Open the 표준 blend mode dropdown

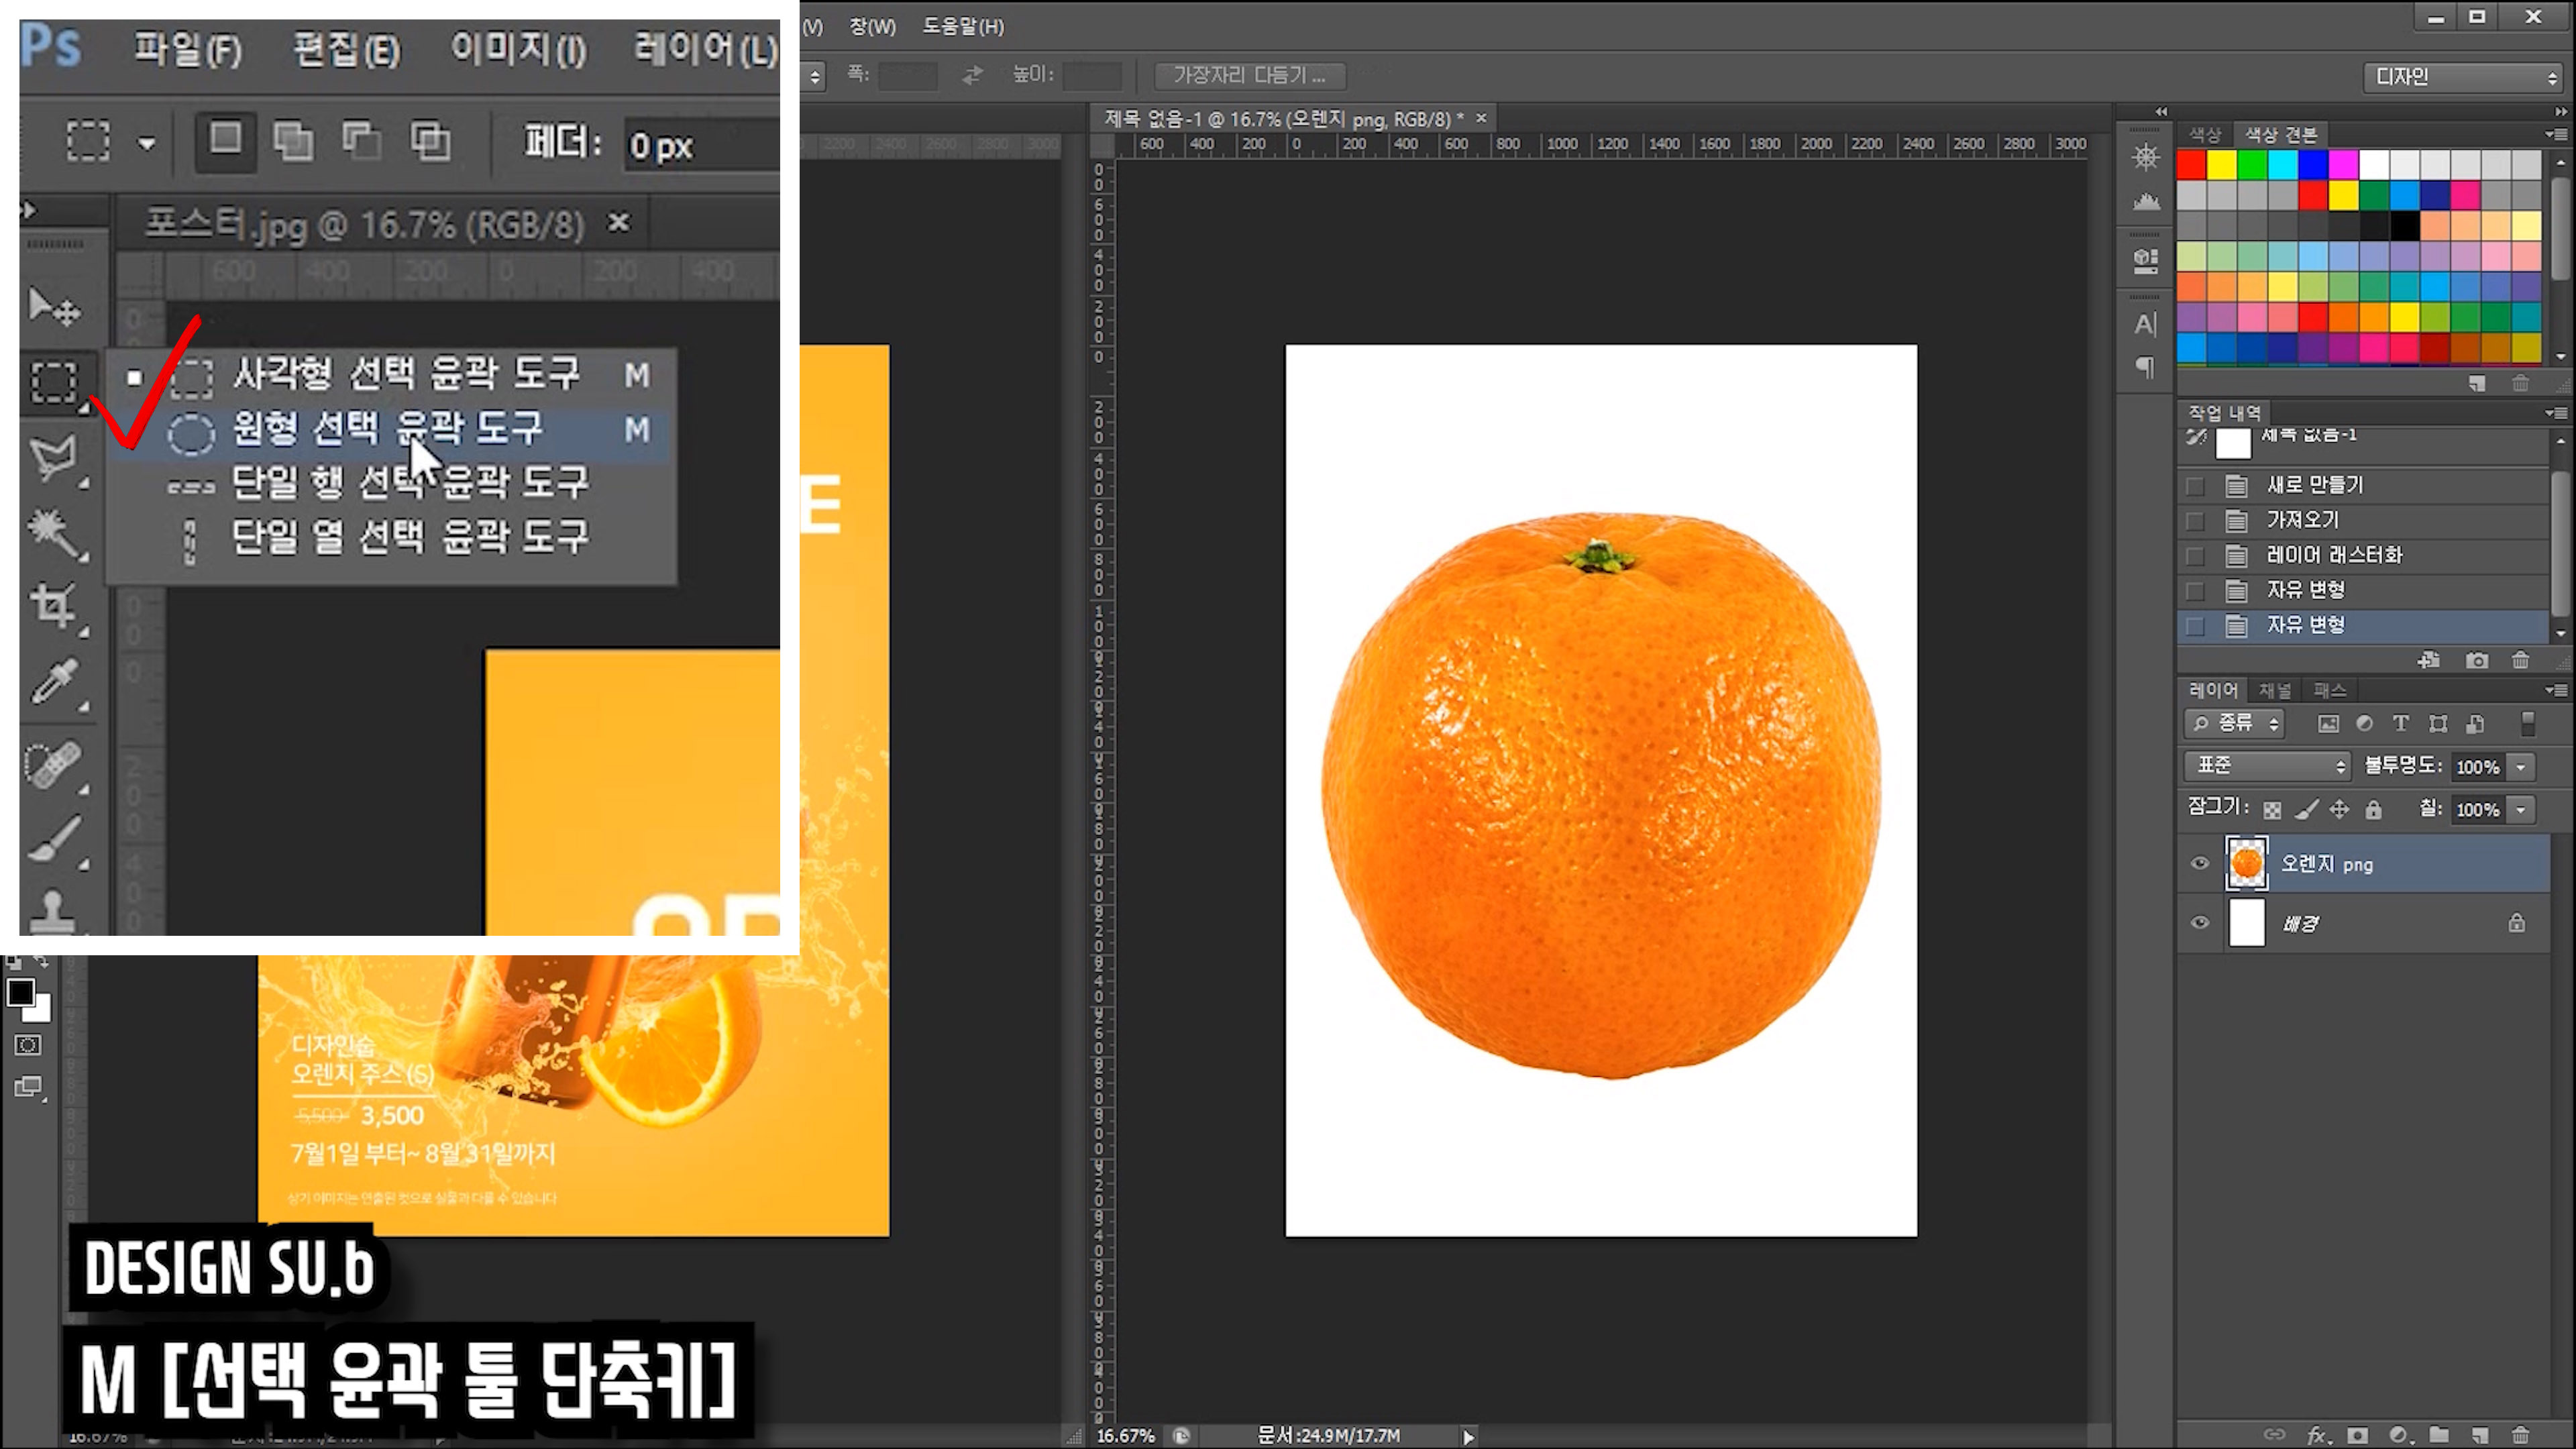click(x=2267, y=766)
